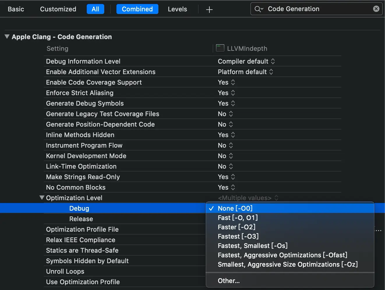This screenshot has width=385, height=290.
Task: Open the Debug Information Level stepper popup
Action: pos(273,61)
